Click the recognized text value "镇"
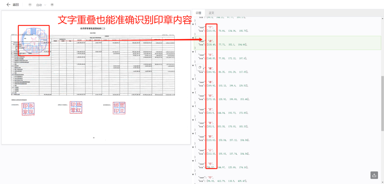384x184 pixels. (210, 68)
